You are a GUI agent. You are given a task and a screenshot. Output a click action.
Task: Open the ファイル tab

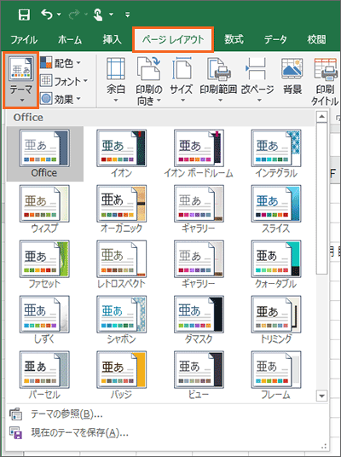pyautogui.click(x=24, y=39)
